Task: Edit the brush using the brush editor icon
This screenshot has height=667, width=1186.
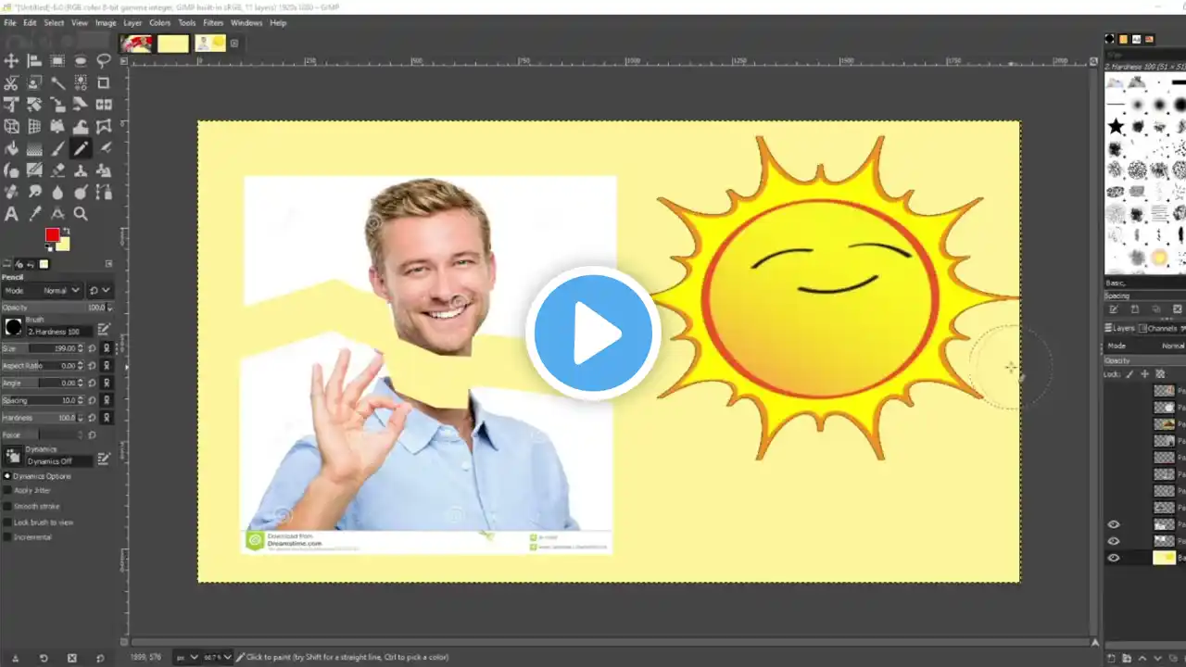Action: point(104,328)
